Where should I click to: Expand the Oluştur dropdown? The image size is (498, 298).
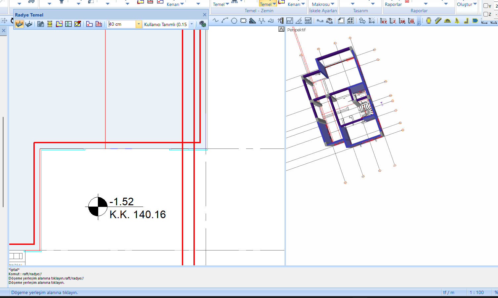[475, 4]
